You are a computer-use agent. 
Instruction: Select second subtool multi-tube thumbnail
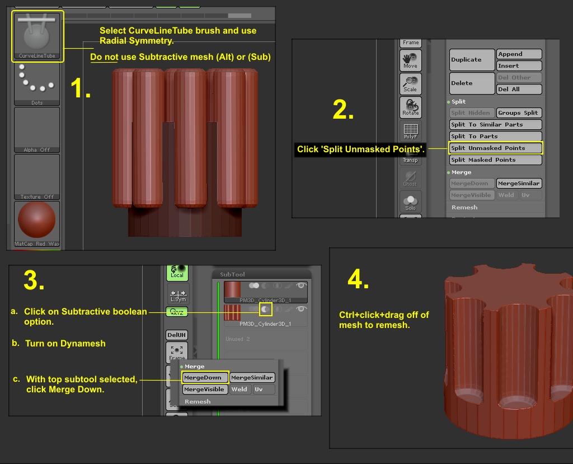[232, 313]
